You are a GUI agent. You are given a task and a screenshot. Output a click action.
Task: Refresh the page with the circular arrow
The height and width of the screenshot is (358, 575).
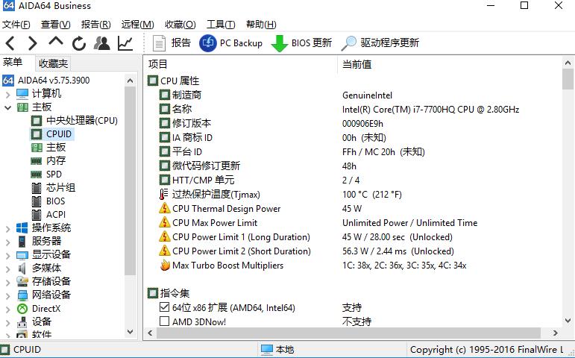point(79,43)
